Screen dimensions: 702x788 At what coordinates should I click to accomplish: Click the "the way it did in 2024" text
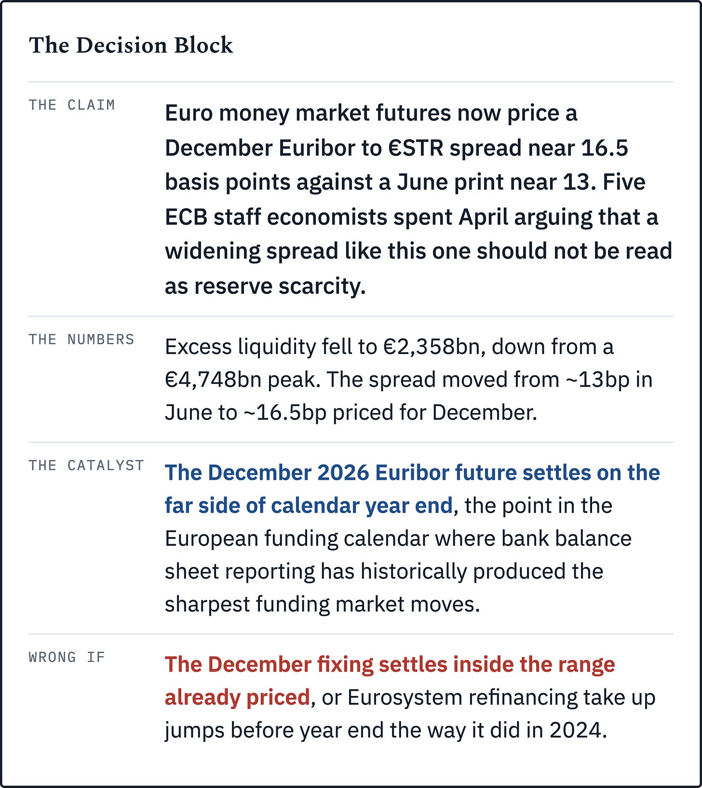click(499, 730)
